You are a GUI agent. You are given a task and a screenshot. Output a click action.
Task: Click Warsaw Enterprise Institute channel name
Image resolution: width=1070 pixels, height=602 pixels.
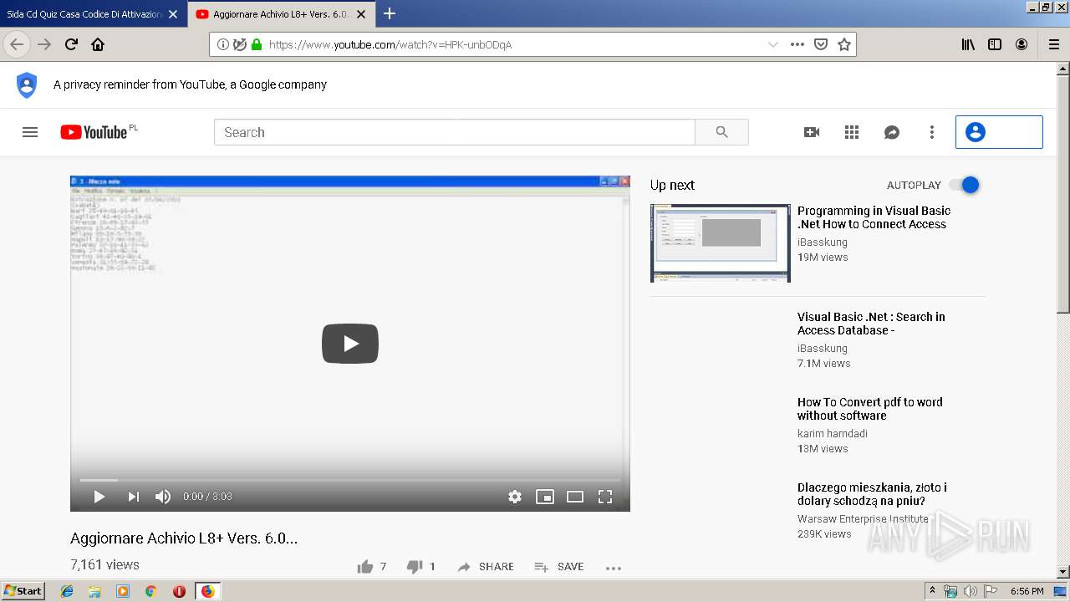coord(863,519)
